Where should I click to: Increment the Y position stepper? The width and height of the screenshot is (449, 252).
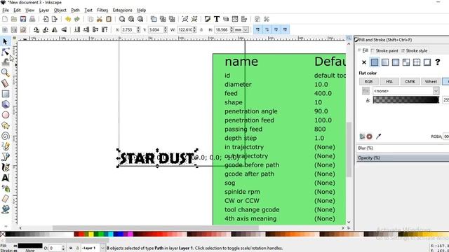(x=166, y=28)
